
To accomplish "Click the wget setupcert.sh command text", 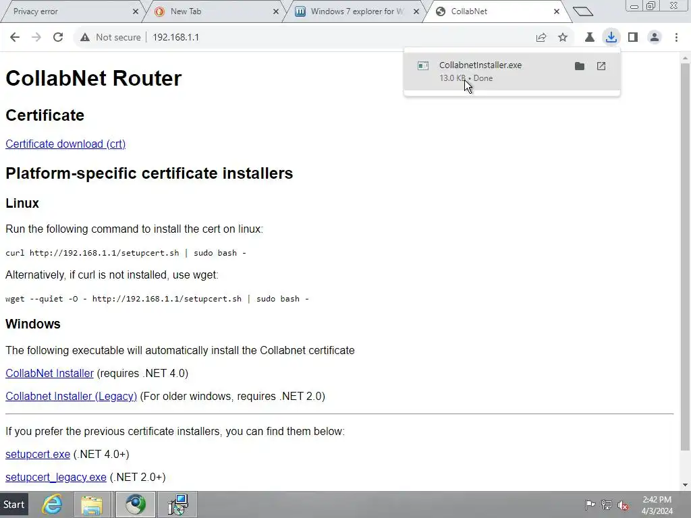I will [x=157, y=299].
